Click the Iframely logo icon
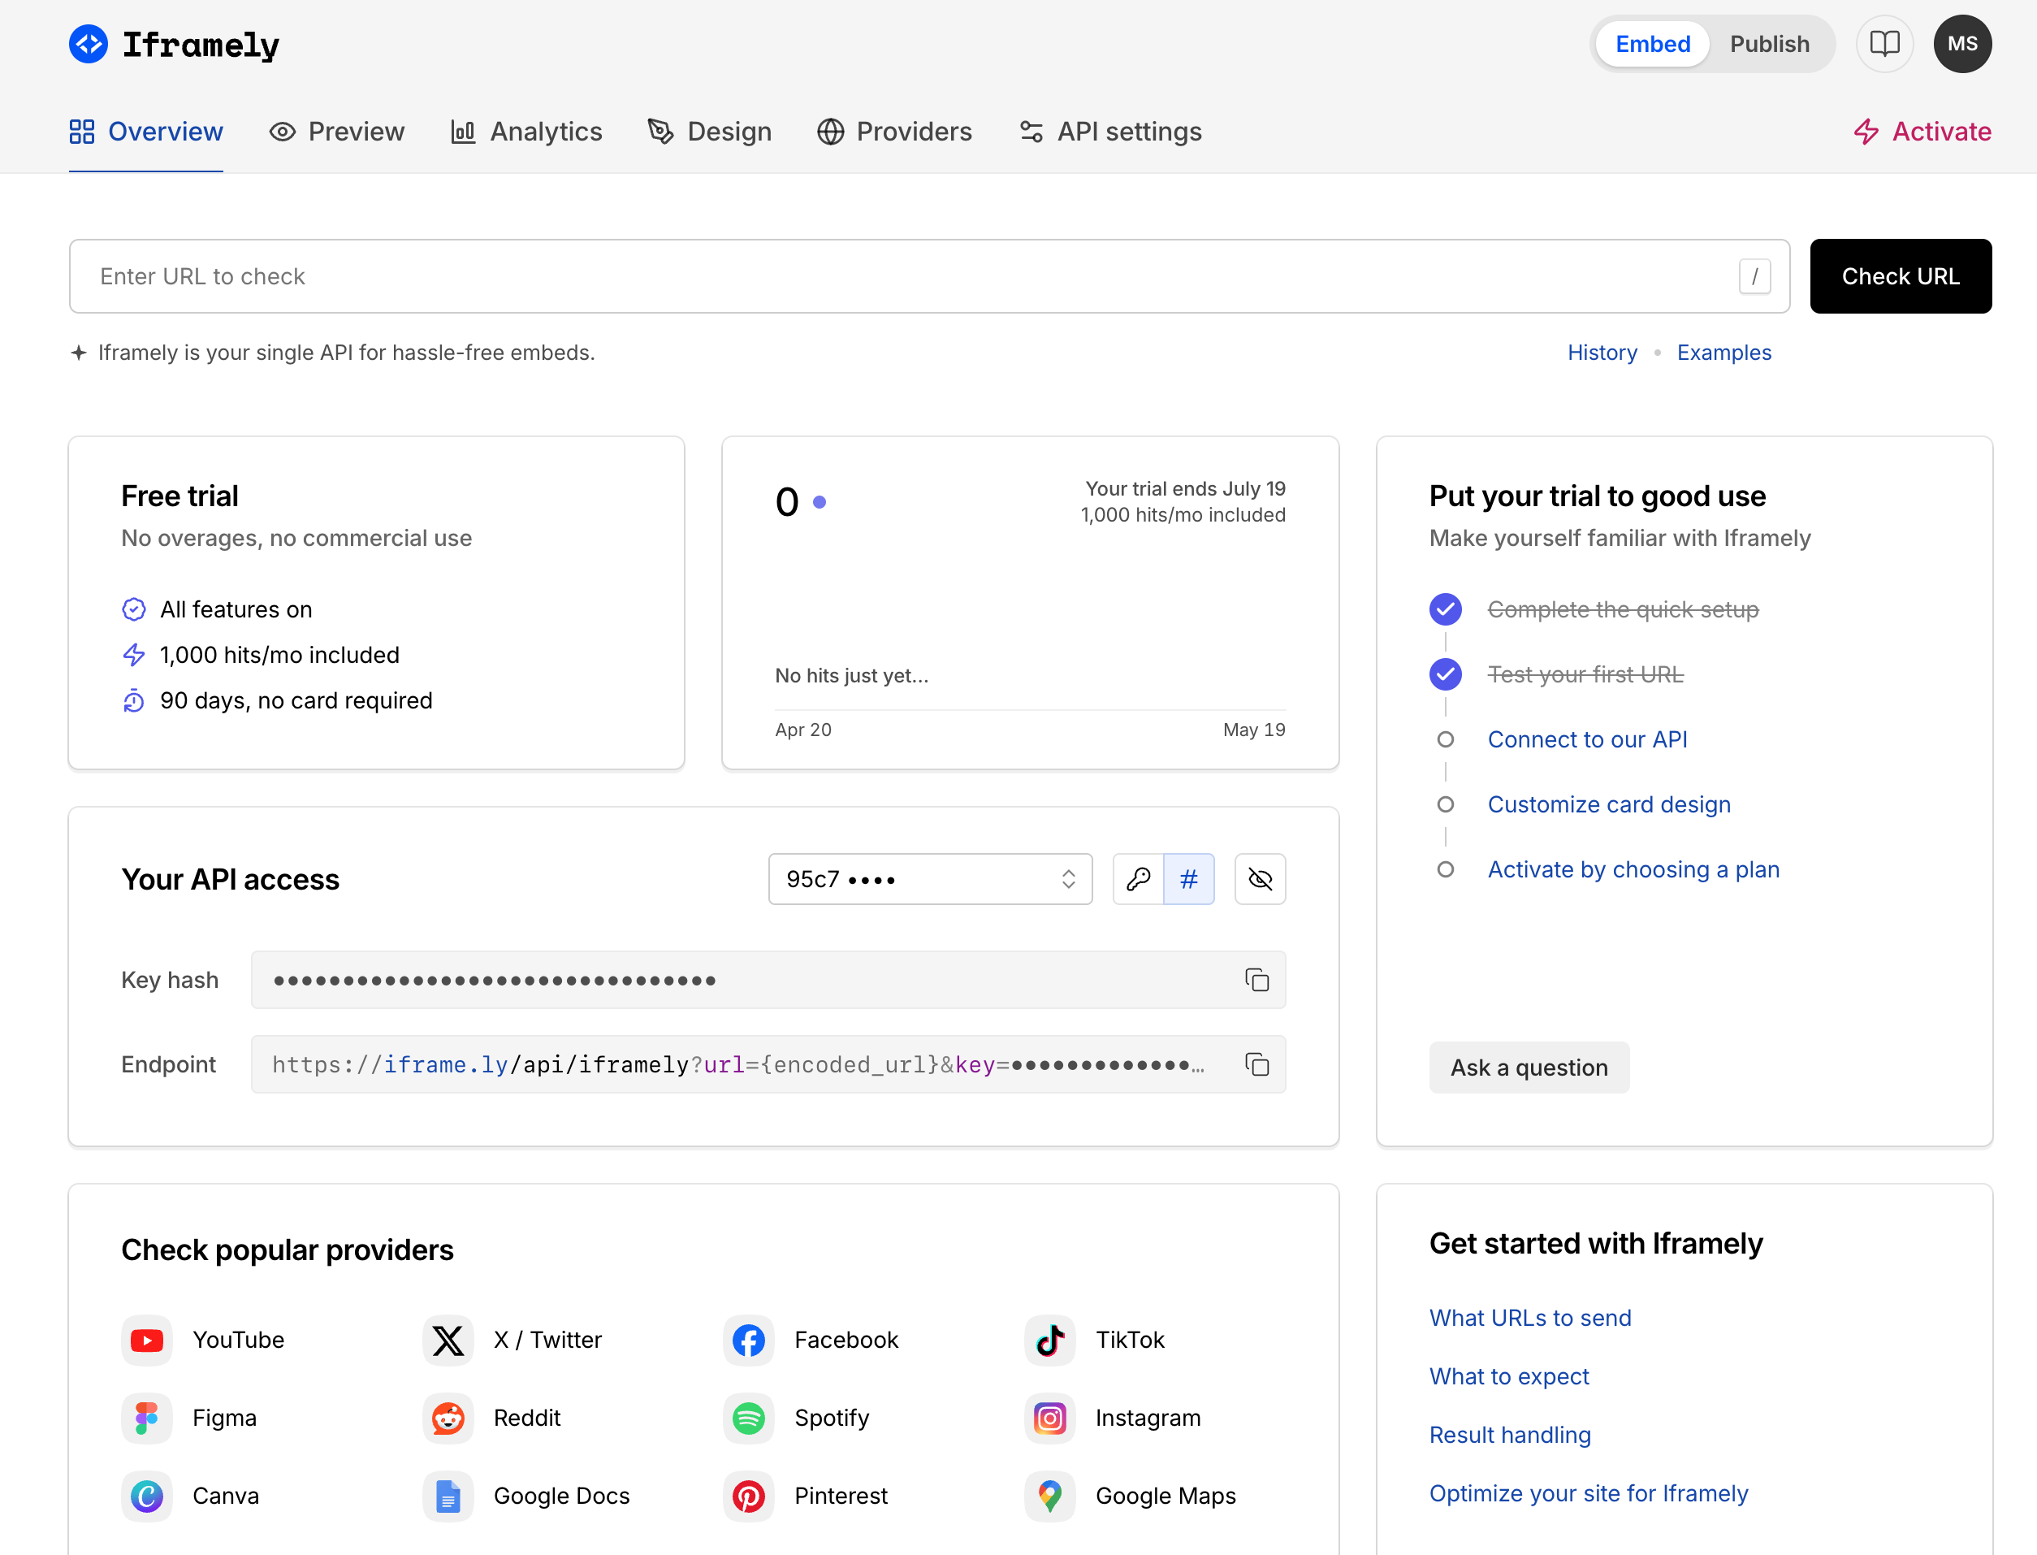2037x1555 pixels. click(x=89, y=44)
